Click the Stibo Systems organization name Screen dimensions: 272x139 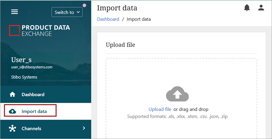[24, 77]
